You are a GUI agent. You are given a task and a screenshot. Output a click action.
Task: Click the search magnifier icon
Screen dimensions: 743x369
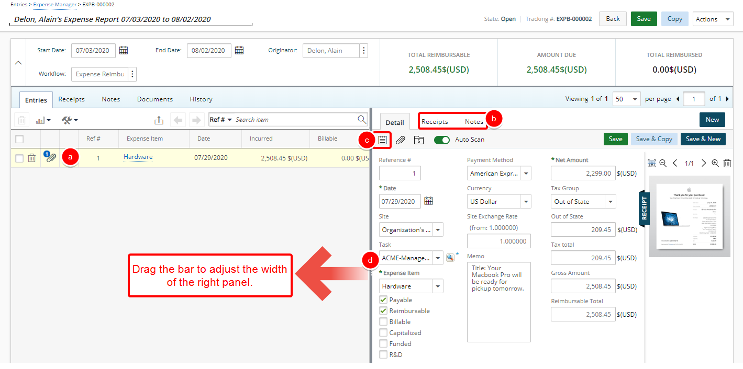(x=362, y=120)
